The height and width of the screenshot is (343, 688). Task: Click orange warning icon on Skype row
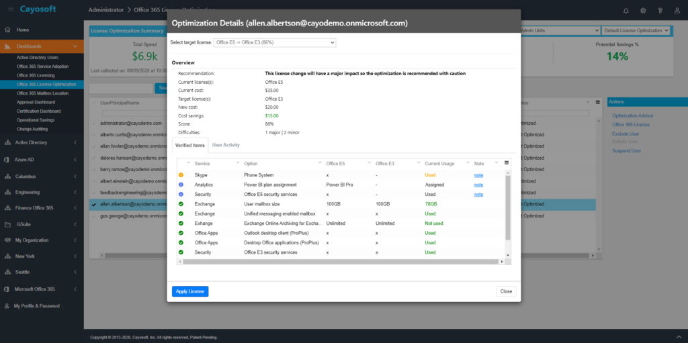pyautogui.click(x=181, y=175)
